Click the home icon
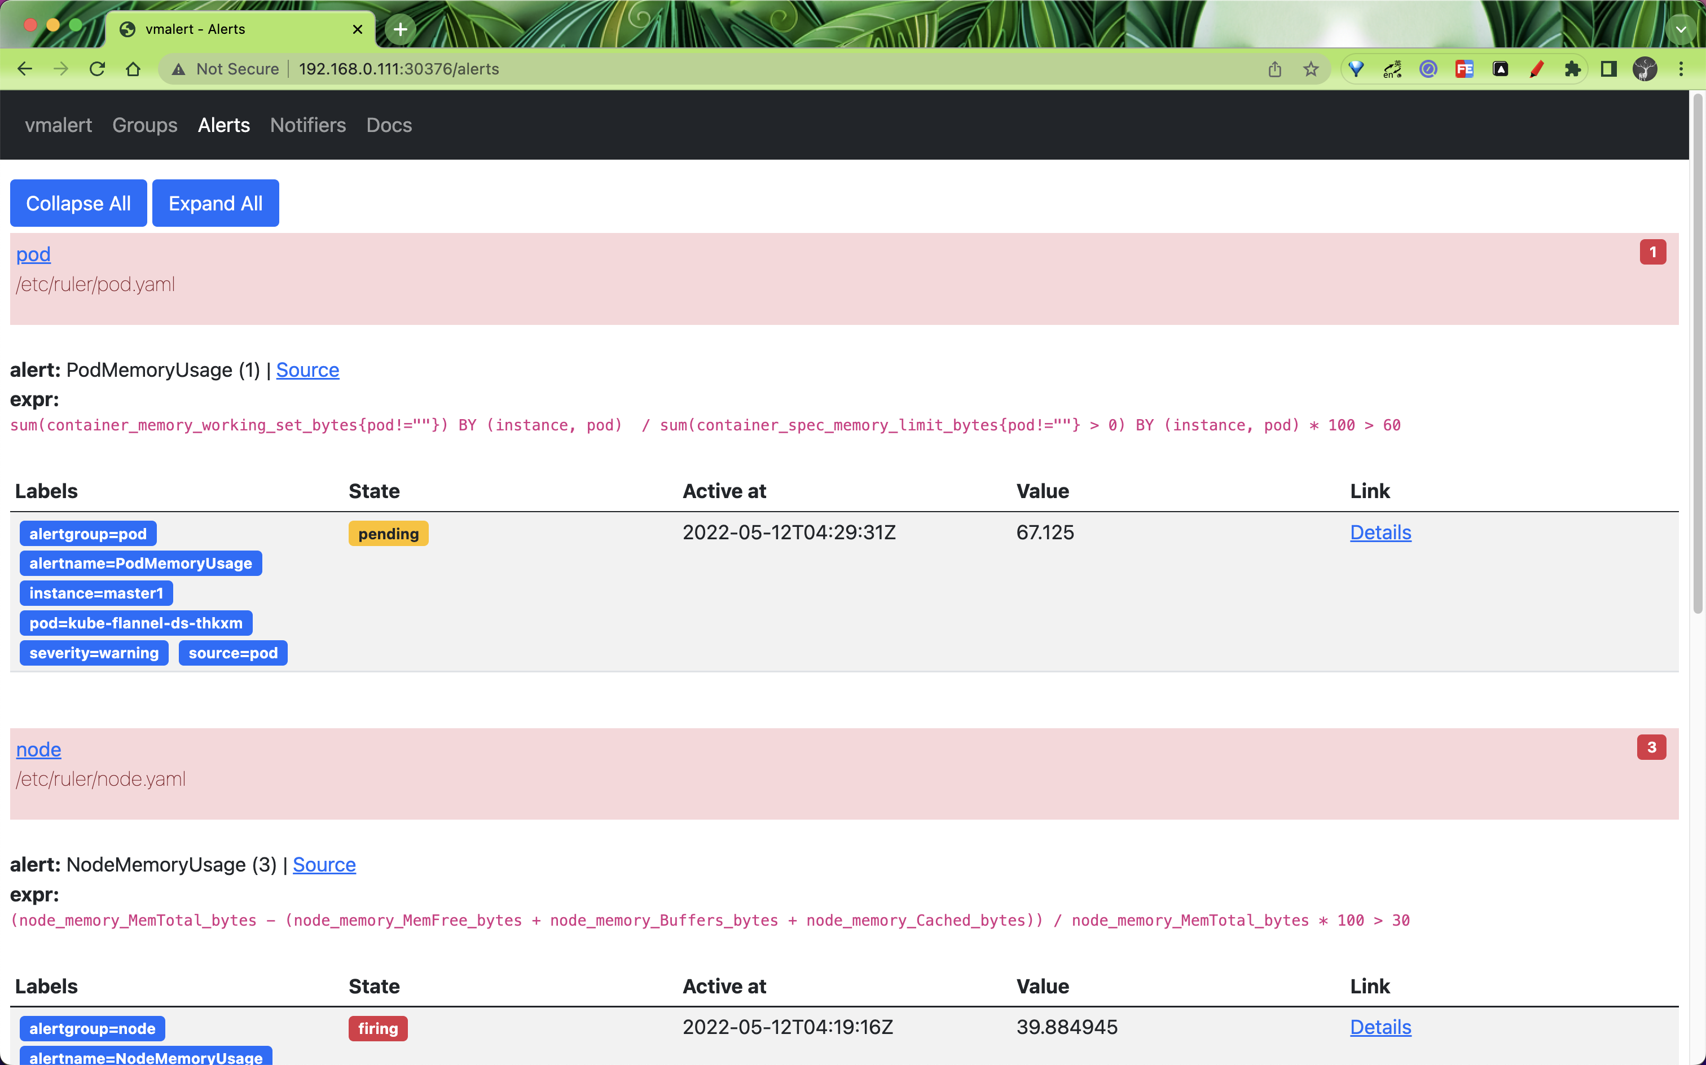The width and height of the screenshot is (1706, 1065). click(x=133, y=68)
